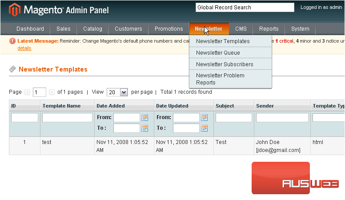This screenshot has width=345, height=200.
Task: Sort by Template Type column header
Action: point(329,106)
